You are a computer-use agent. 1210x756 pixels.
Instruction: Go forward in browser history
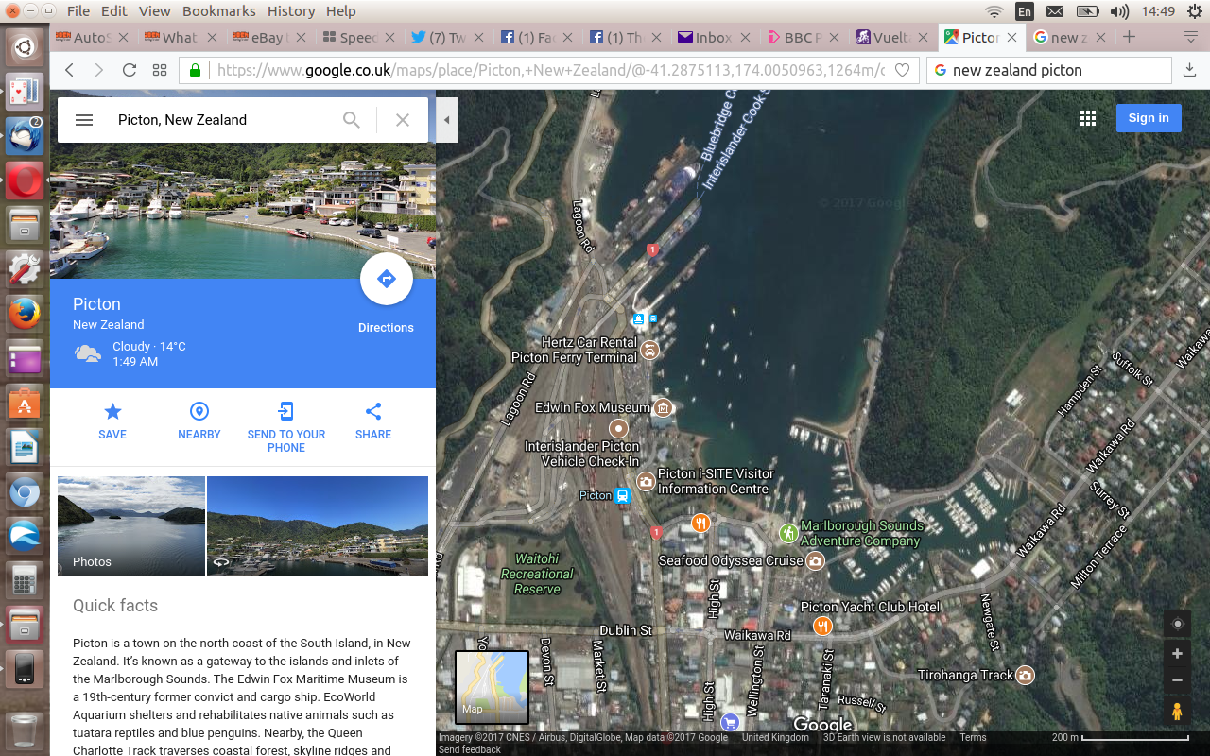coord(98,70)
